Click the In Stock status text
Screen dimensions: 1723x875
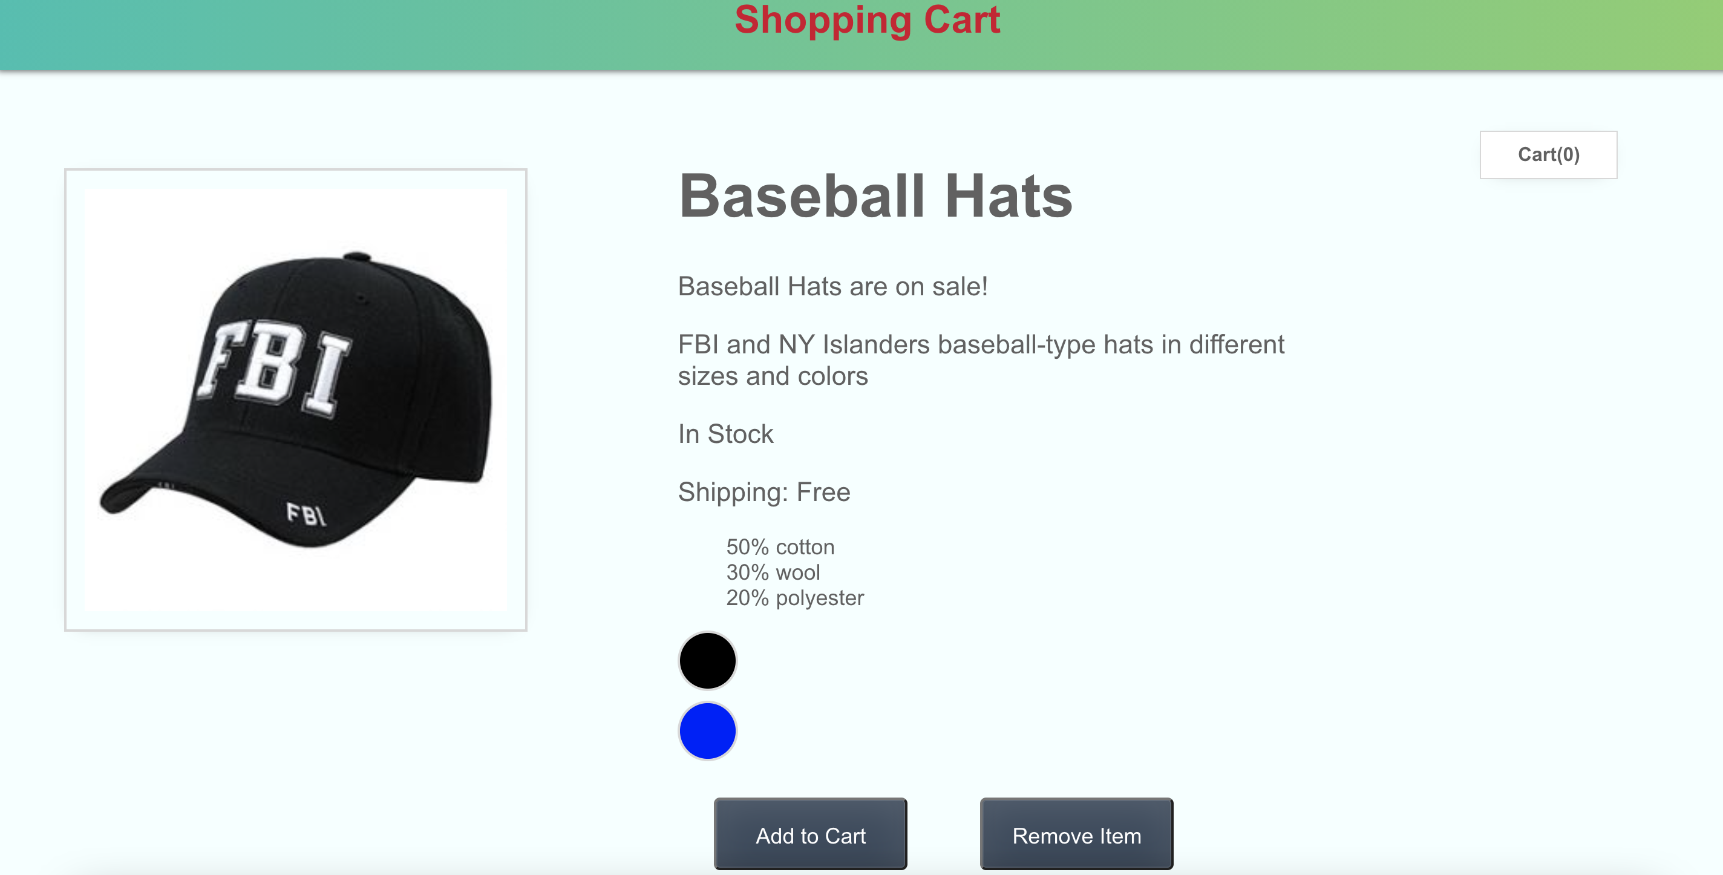pyautogui.click(x=725, y=434)
